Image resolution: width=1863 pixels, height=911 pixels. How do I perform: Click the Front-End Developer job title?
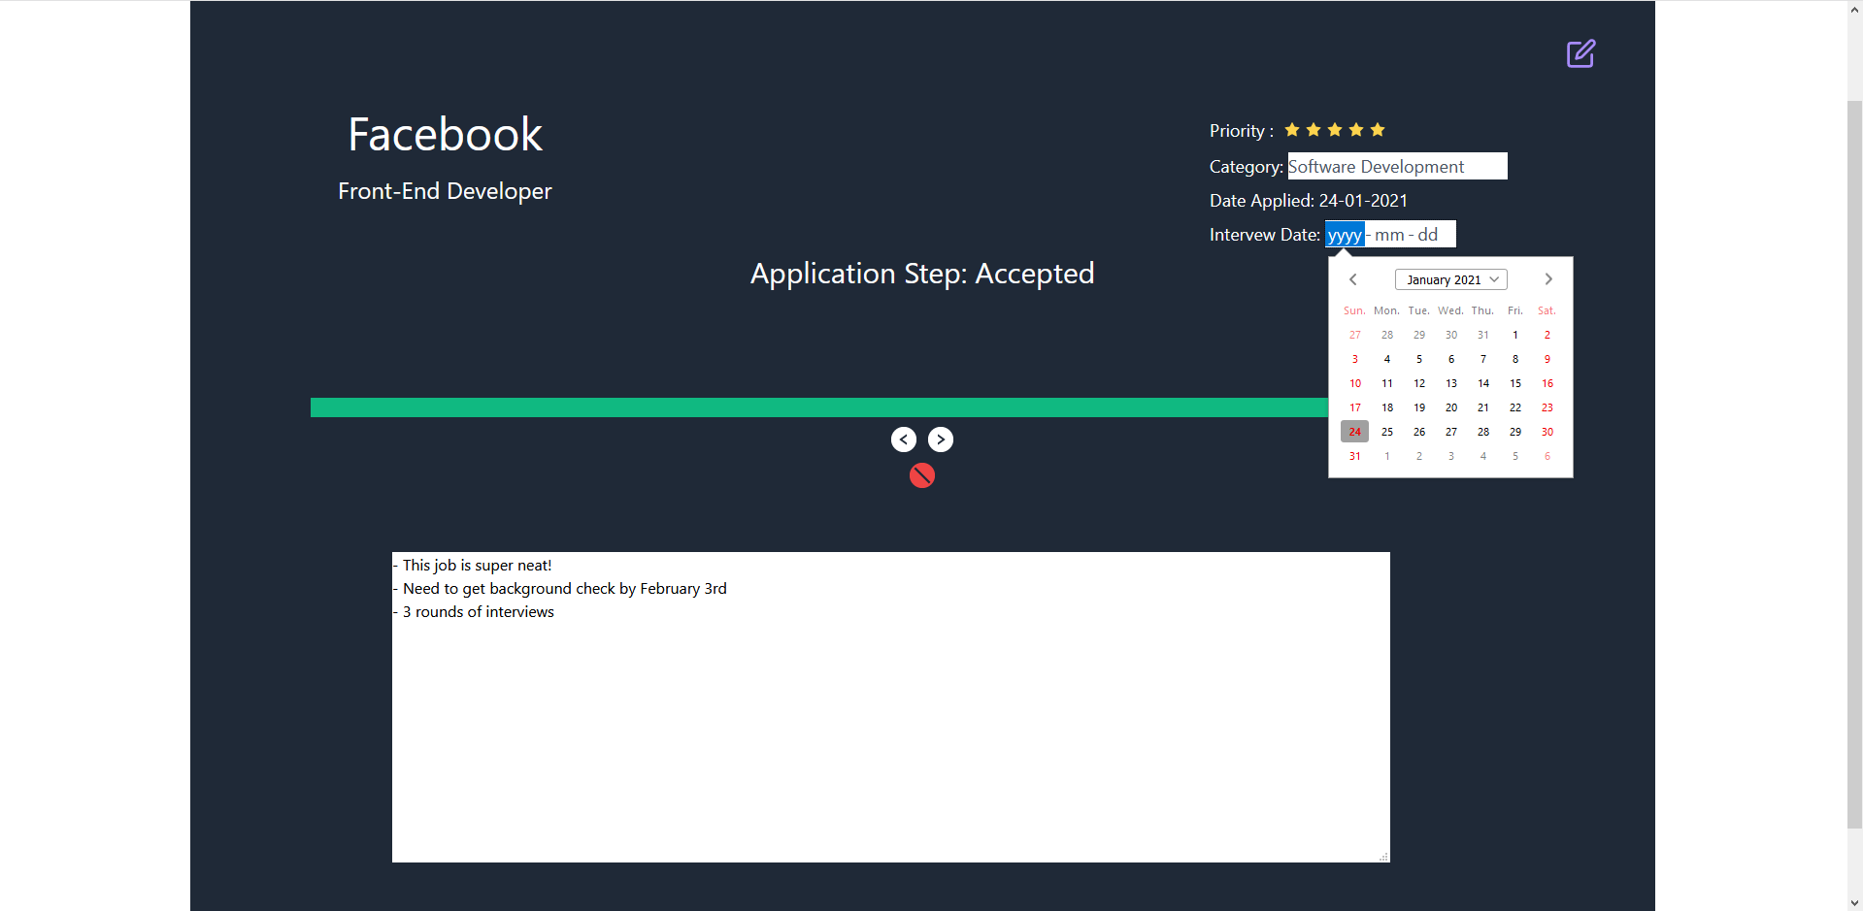[445, 191]
